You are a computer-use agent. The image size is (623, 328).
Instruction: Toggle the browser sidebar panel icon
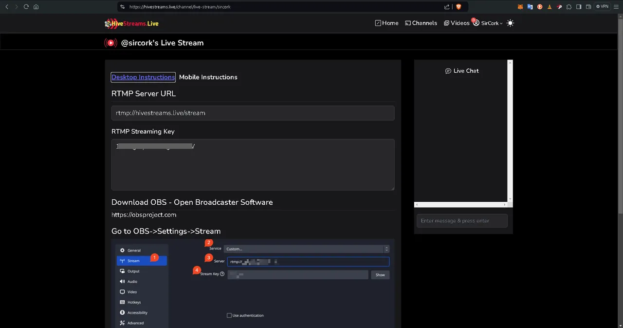pos(579,7)
